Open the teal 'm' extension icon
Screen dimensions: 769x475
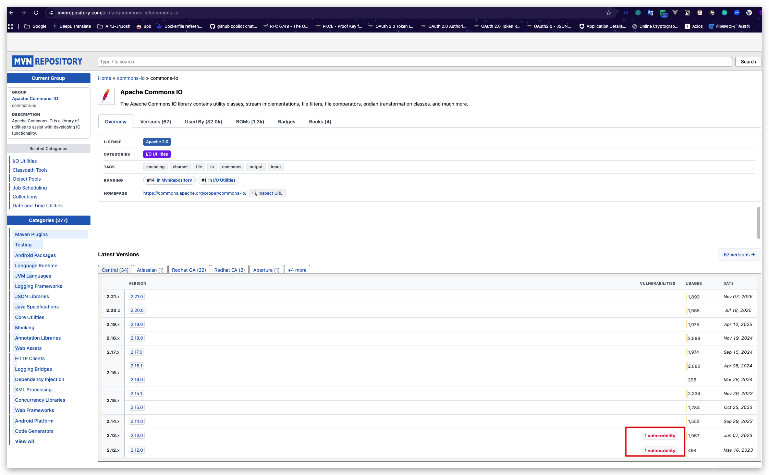[x=724, y=13]
